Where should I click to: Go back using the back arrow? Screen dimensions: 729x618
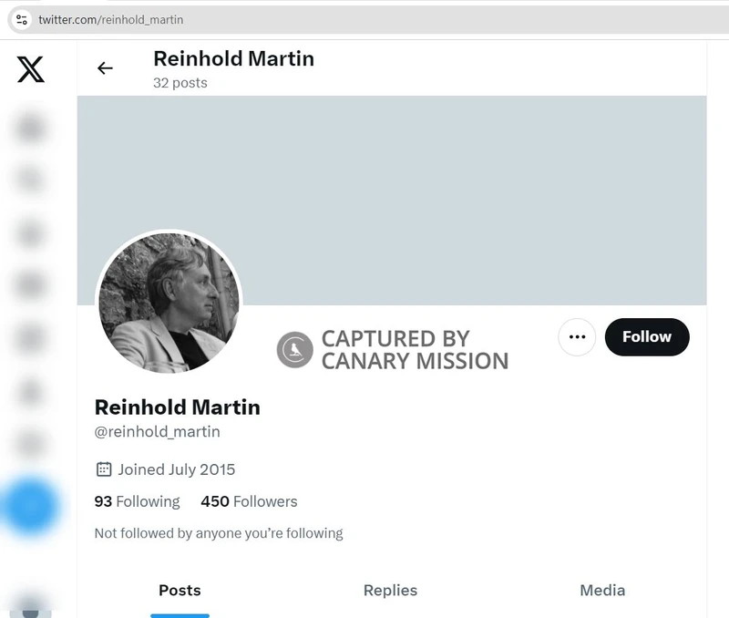tap(106, 67)
